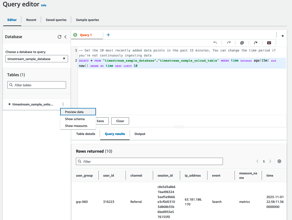Image resolution: width=292 pixels, height=220 pixels.
Task: Open the Table details tab
Action: pos(86,134)
